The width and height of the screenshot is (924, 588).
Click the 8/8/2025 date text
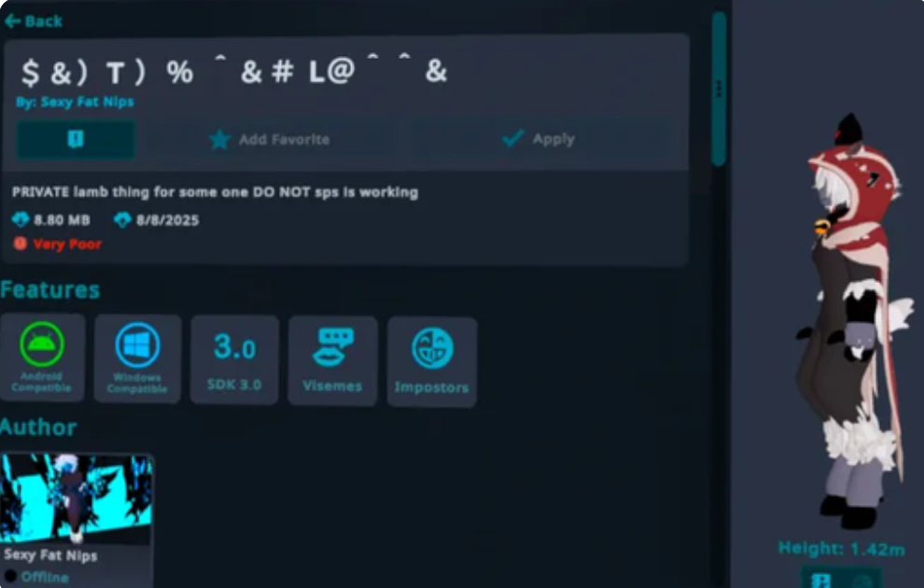click(x=167, y=220)
